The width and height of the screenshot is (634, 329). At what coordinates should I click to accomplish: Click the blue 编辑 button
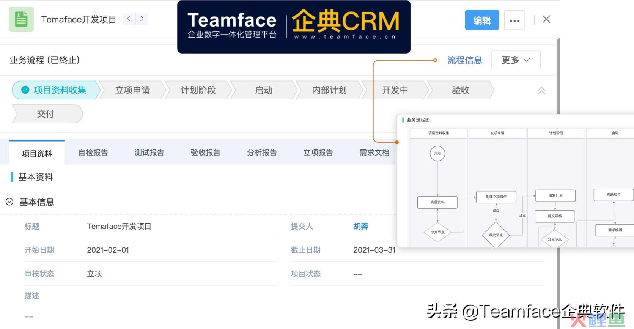[x=482, y=20]
